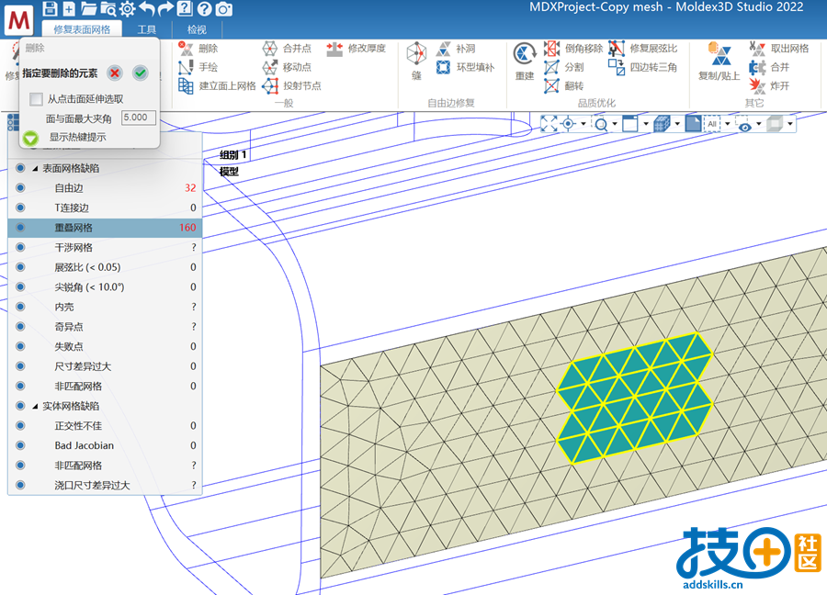Switch to the 修复表面网格 tab
Screen dimensions: 827x595
coord(82,29)
